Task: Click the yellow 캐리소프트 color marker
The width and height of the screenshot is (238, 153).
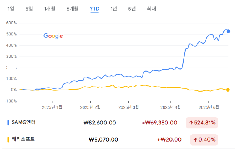Action: [8, 140]
